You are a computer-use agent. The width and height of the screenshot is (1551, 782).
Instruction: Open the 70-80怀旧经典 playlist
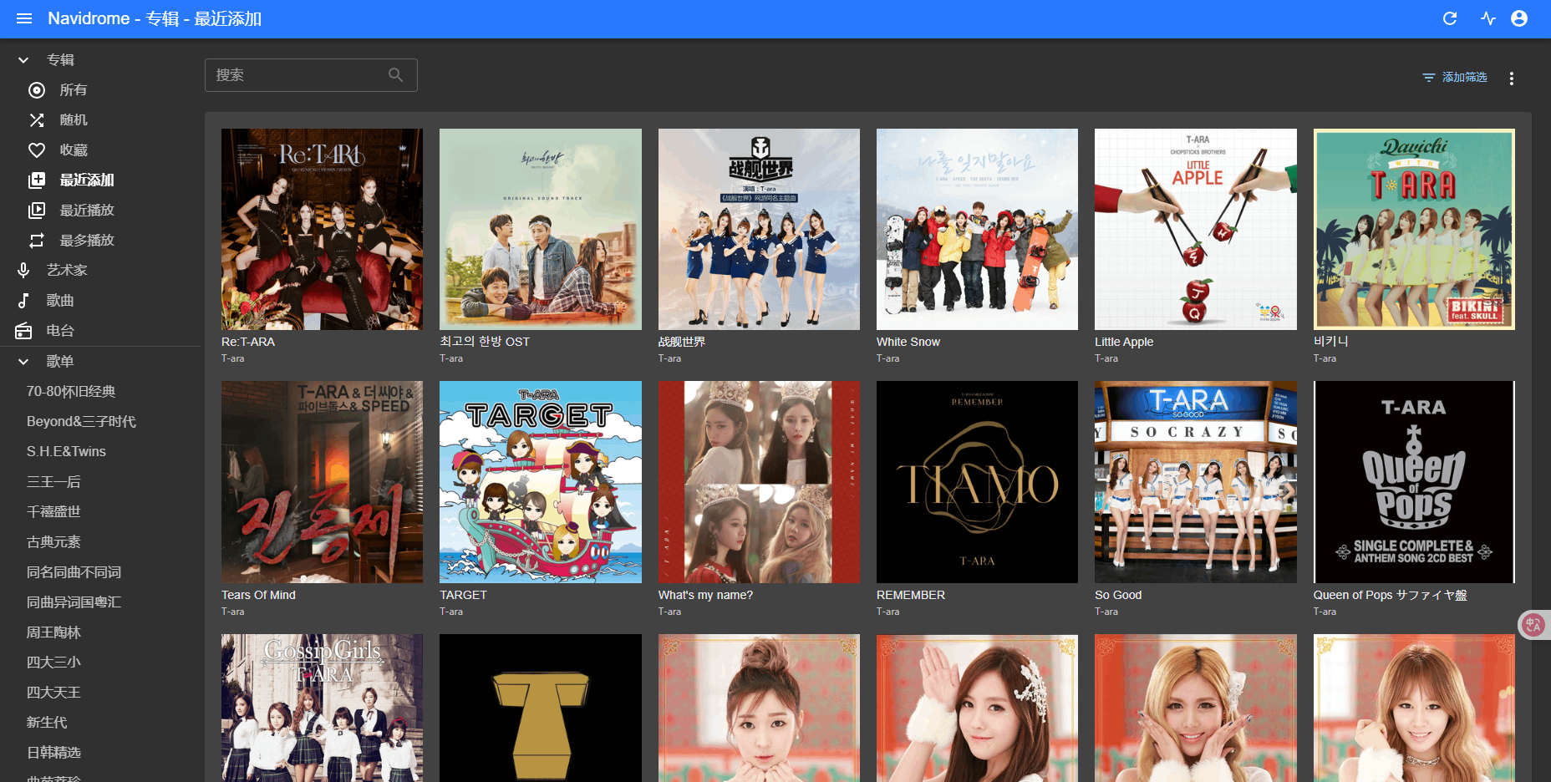click(x=71, y=392)
